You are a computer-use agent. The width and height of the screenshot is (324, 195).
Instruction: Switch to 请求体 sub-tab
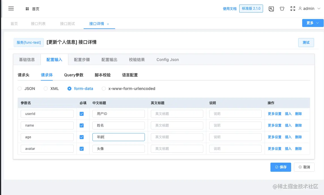point(47,75)
